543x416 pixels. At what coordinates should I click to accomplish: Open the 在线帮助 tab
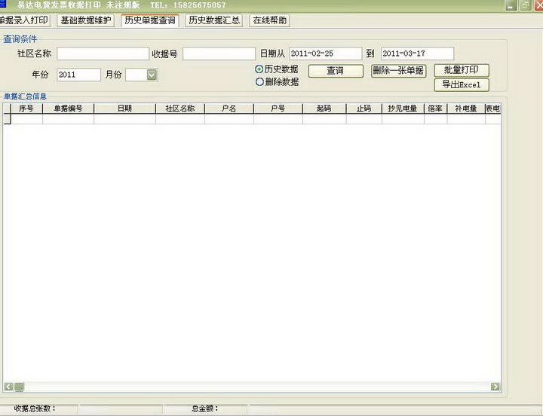coord(269,20)
